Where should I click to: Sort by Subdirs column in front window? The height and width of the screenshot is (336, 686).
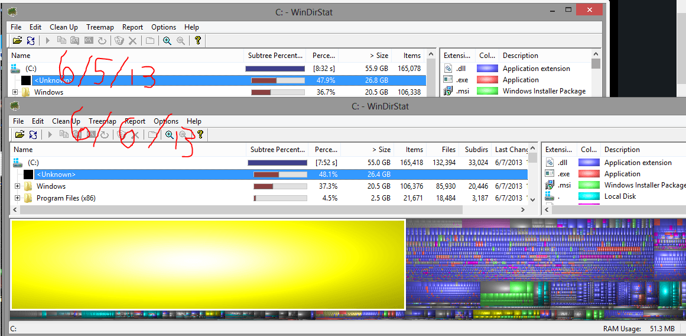coord(476,150)
